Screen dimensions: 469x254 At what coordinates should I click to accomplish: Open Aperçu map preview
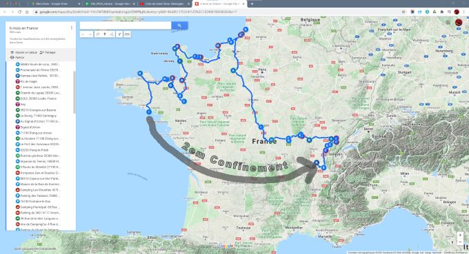coord(17,57)
